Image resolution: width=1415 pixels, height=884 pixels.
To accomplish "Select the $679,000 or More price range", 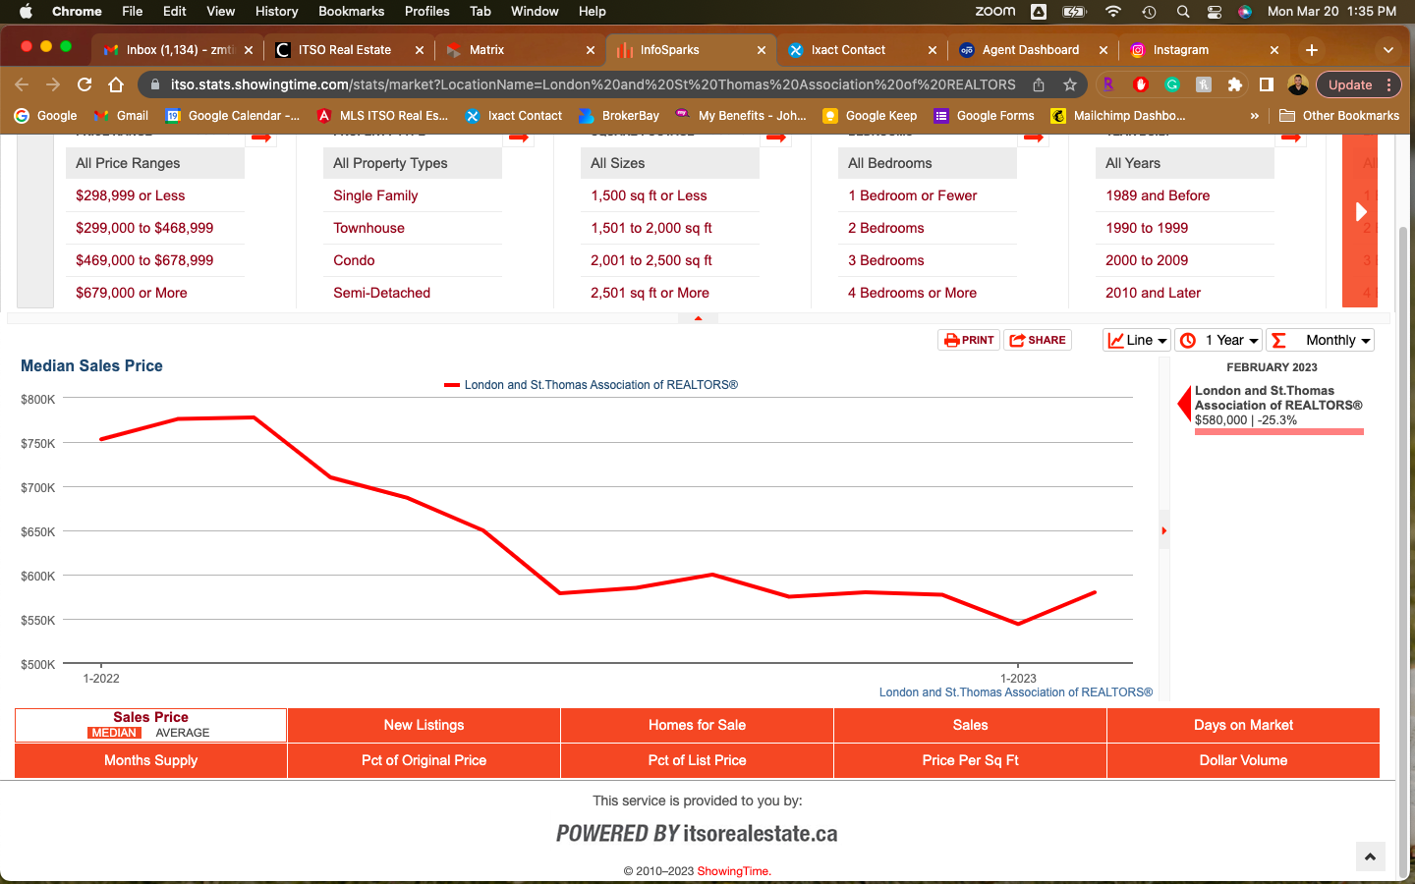I will click(132, 293).
